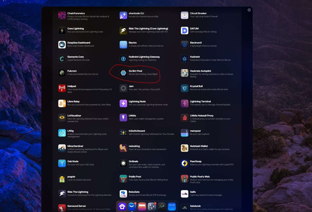Click the Go Brrr Pool icon
Screen dimensions: 312x212
123,73
